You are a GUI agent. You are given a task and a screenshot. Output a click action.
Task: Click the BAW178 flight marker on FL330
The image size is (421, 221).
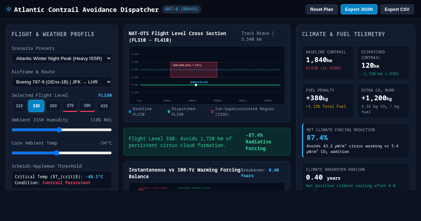coord(196,85)
